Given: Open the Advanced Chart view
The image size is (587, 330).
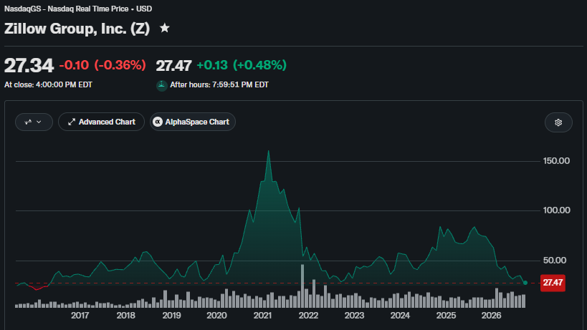Looking at the screenshot, I should [x=101, y=122].
